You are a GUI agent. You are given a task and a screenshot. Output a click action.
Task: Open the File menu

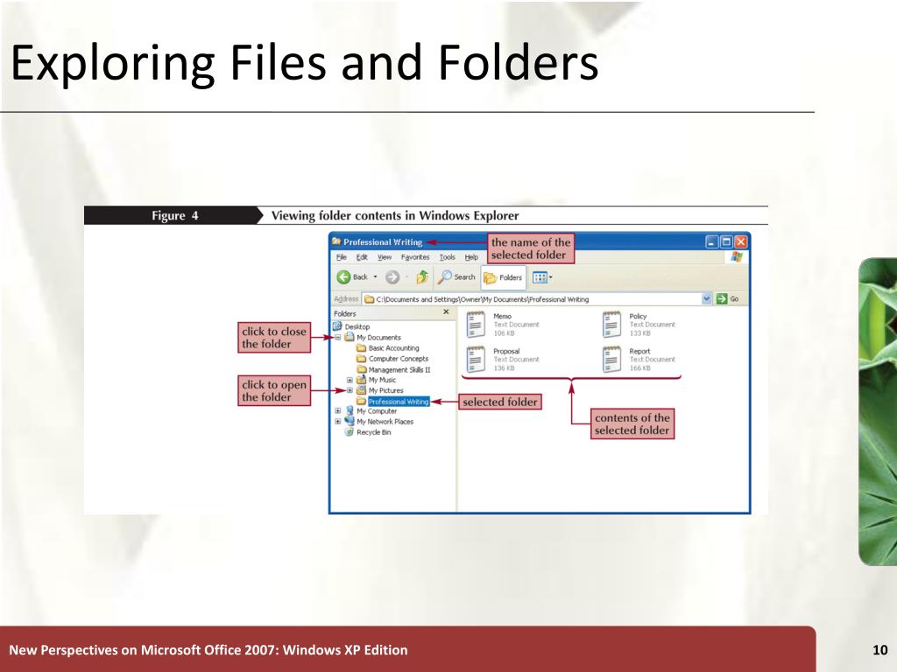342,257
